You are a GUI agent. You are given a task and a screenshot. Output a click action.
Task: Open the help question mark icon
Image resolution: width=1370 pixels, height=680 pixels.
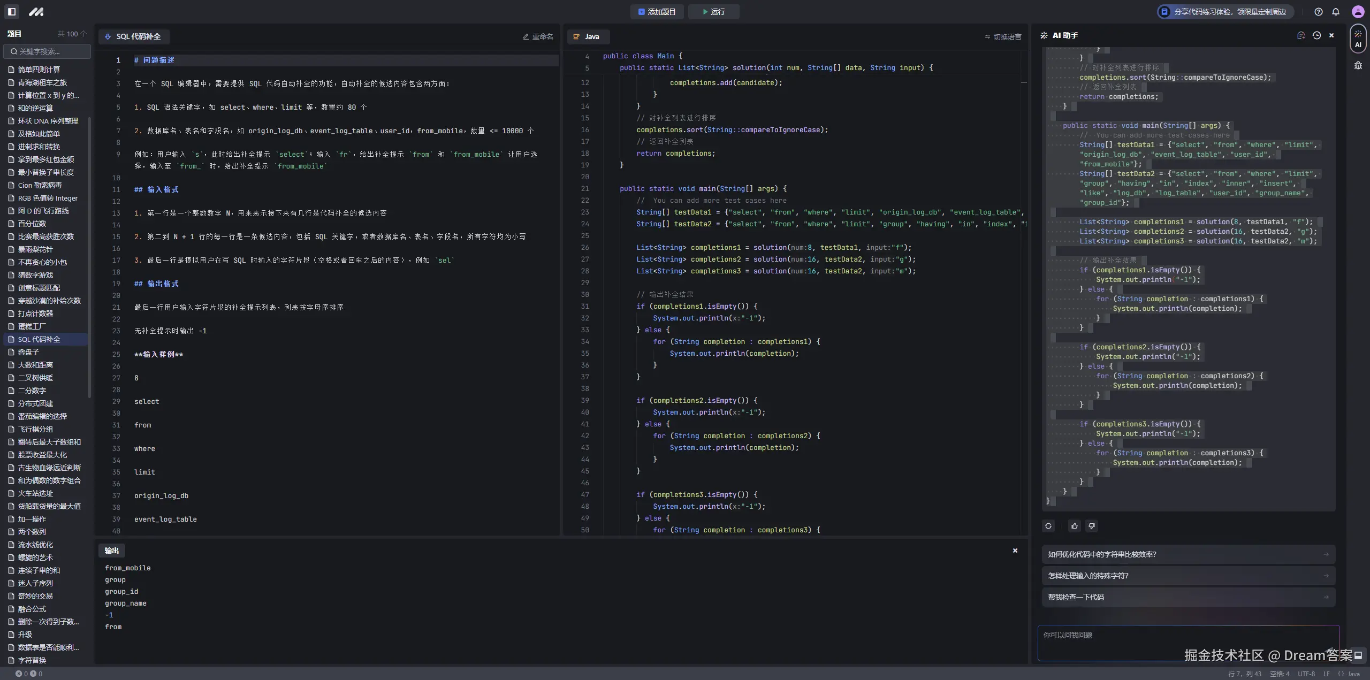click(1318, 12)
